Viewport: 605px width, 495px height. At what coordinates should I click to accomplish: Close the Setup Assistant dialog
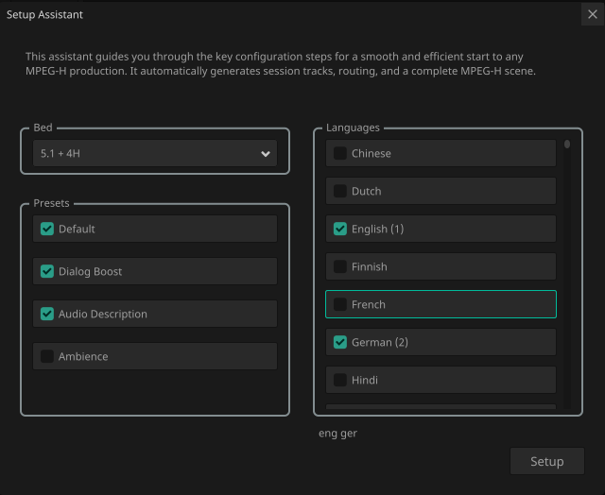(x=593, y=15)
